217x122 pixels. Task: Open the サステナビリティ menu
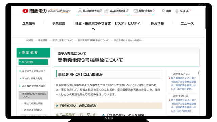(127, 23)
